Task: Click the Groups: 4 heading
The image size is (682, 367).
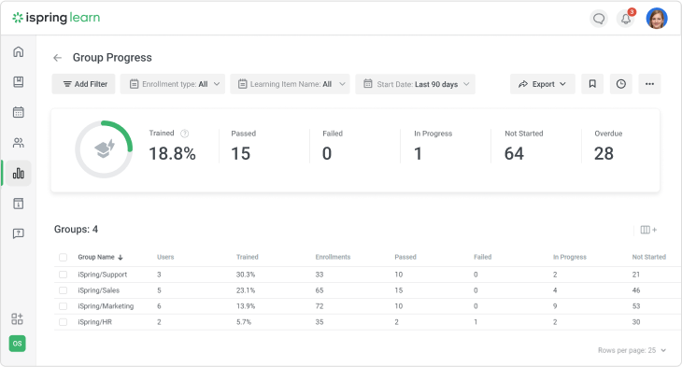Action: point(76,229)
